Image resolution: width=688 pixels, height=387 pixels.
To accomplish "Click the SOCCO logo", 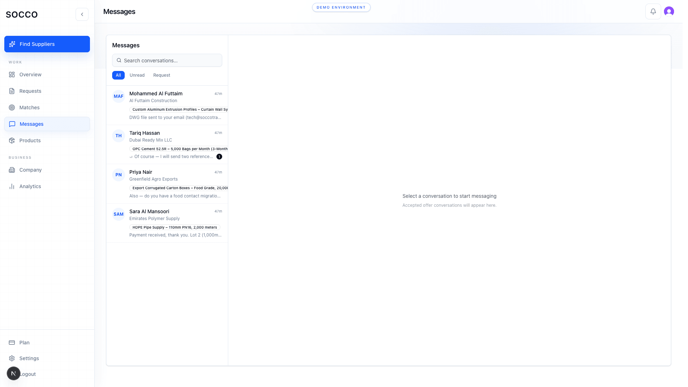I will [x=22, y=14].
